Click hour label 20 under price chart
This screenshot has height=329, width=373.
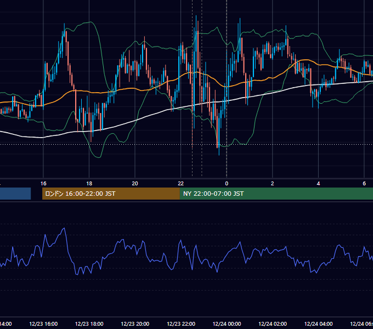(135, 183)
